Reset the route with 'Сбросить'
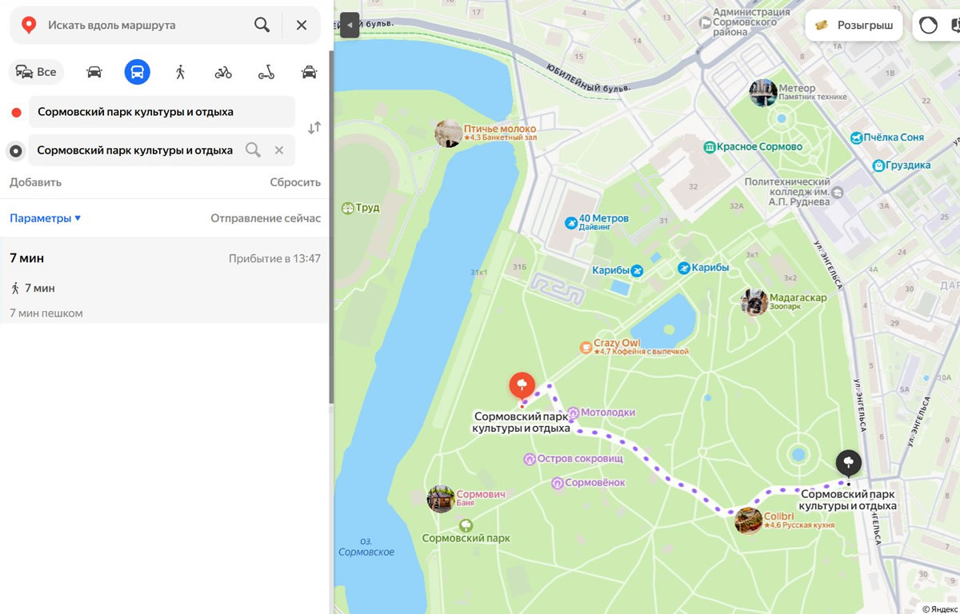The height and width of the screenshot is (614, 960). (x=294, y=182)
